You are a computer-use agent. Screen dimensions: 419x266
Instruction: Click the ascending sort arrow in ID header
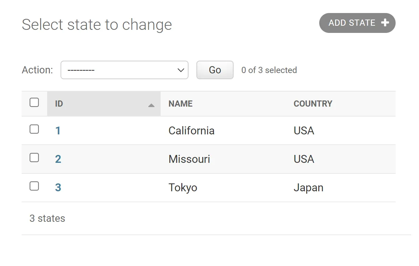[x=151, y=105]
